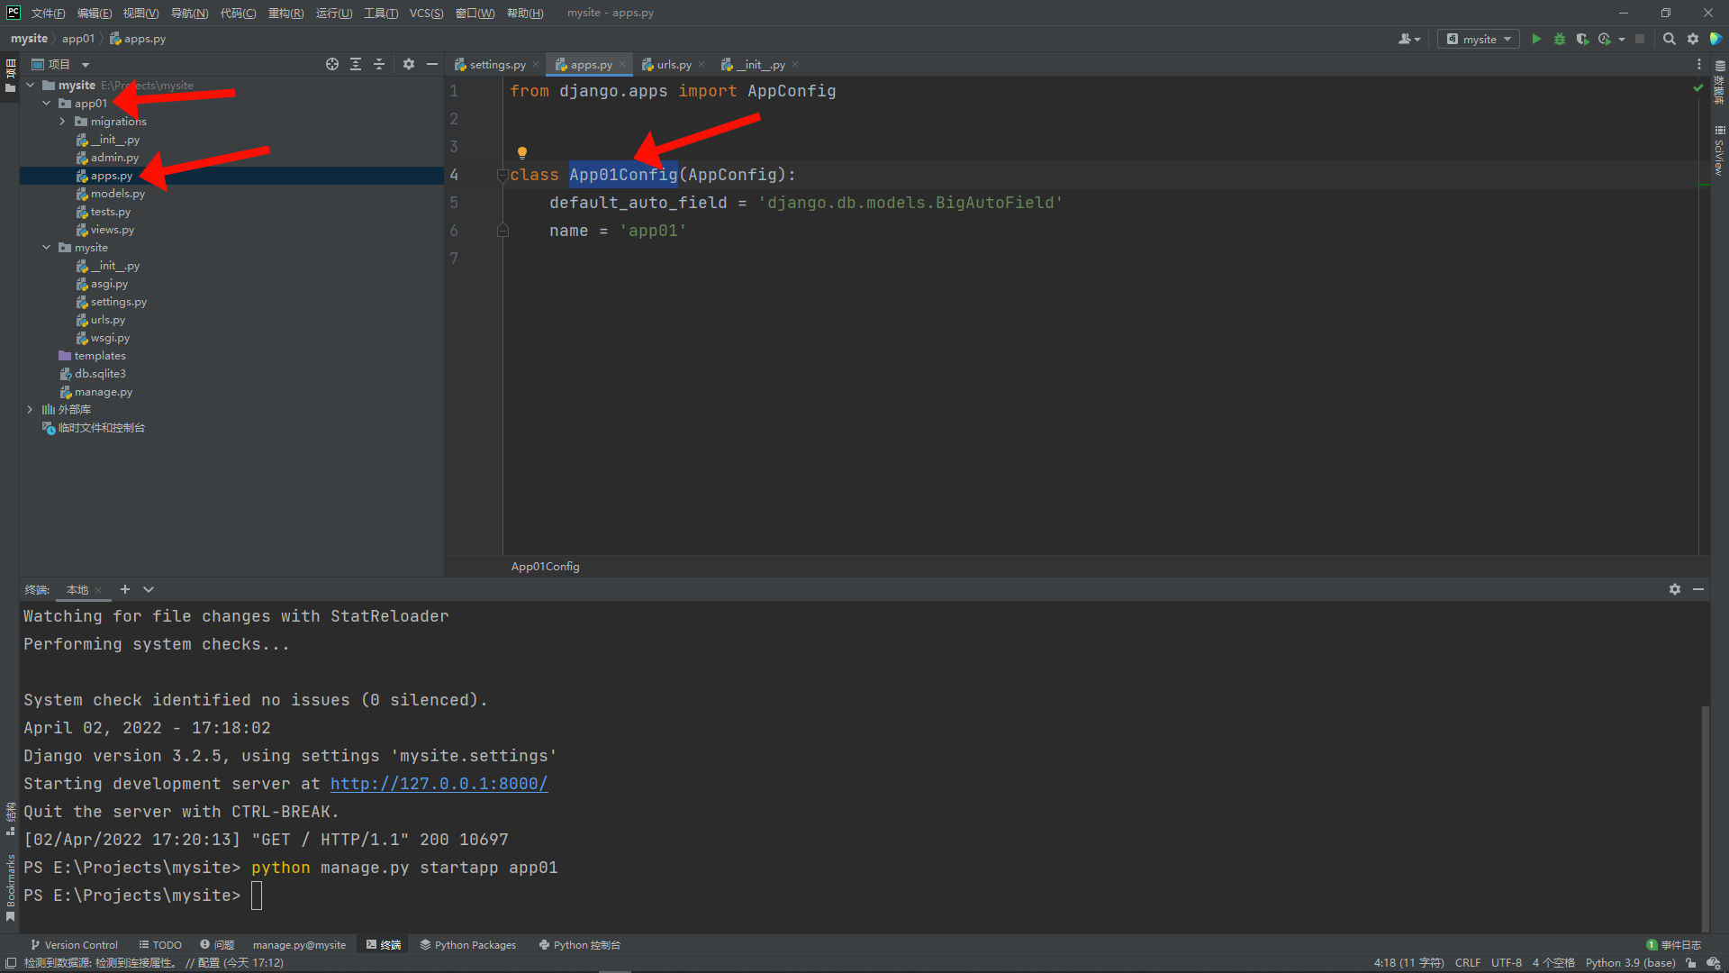The image size is (1729, 973).
Task: Open the Python console tool window
Action: [x=580, y=945]
